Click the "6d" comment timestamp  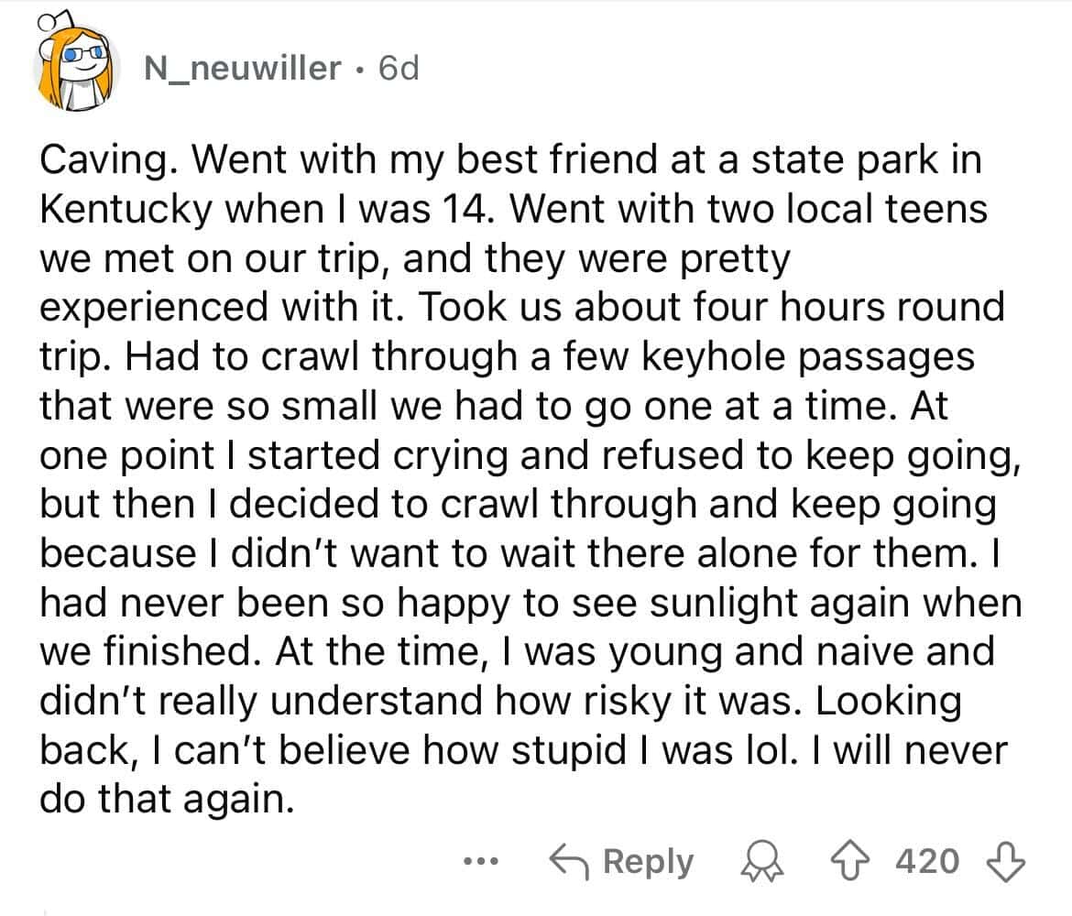[x=398, y=68]
